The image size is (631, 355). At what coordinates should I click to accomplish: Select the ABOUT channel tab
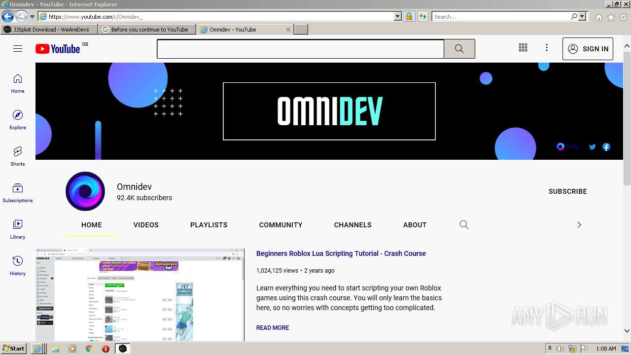pos(415,225)
